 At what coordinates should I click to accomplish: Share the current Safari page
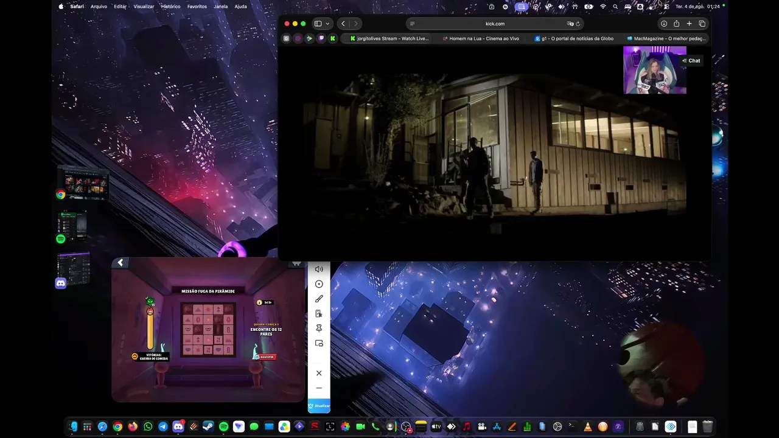tap(677, 24)
